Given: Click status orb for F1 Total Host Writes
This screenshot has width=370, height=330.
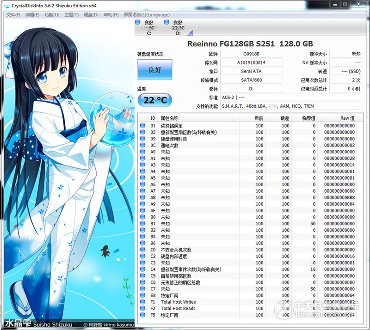Looking at the screenshot, I should 142,302.
